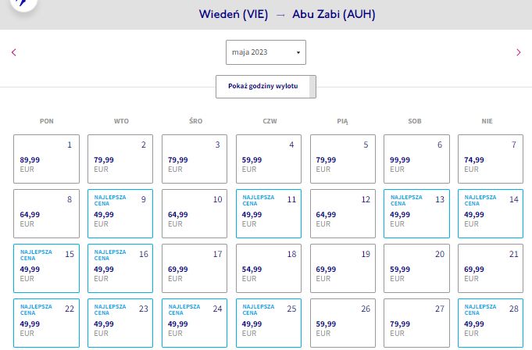Choose May 24 best price cell

tap(195, 323)
